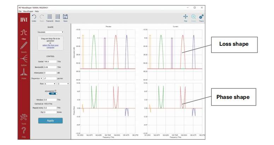This screenshot has height=145, width=274.
Task: Click the Centred at: 195.5 THz text
Action: [43, 104]
